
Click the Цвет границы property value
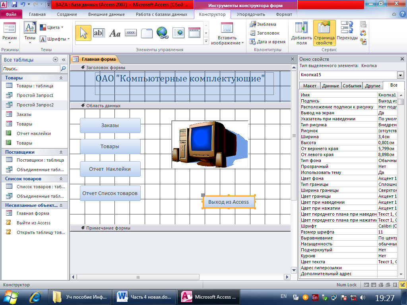(x=387, y=196)
